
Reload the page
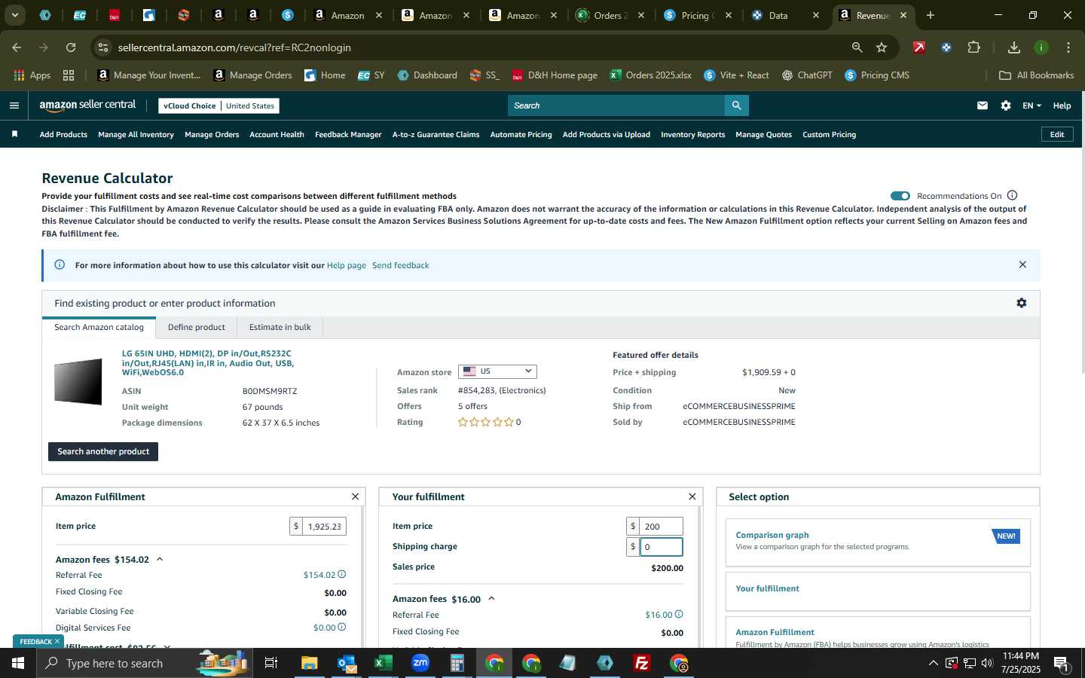pyautogui.click(x=70, y=47)
